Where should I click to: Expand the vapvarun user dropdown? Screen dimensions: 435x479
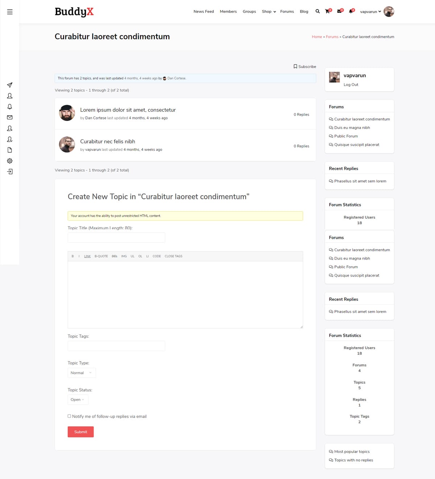pyautogui.click(x=370, y=12)
